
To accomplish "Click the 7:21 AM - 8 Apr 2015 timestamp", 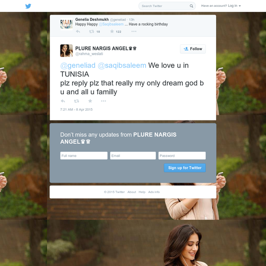I will (76, 110).
